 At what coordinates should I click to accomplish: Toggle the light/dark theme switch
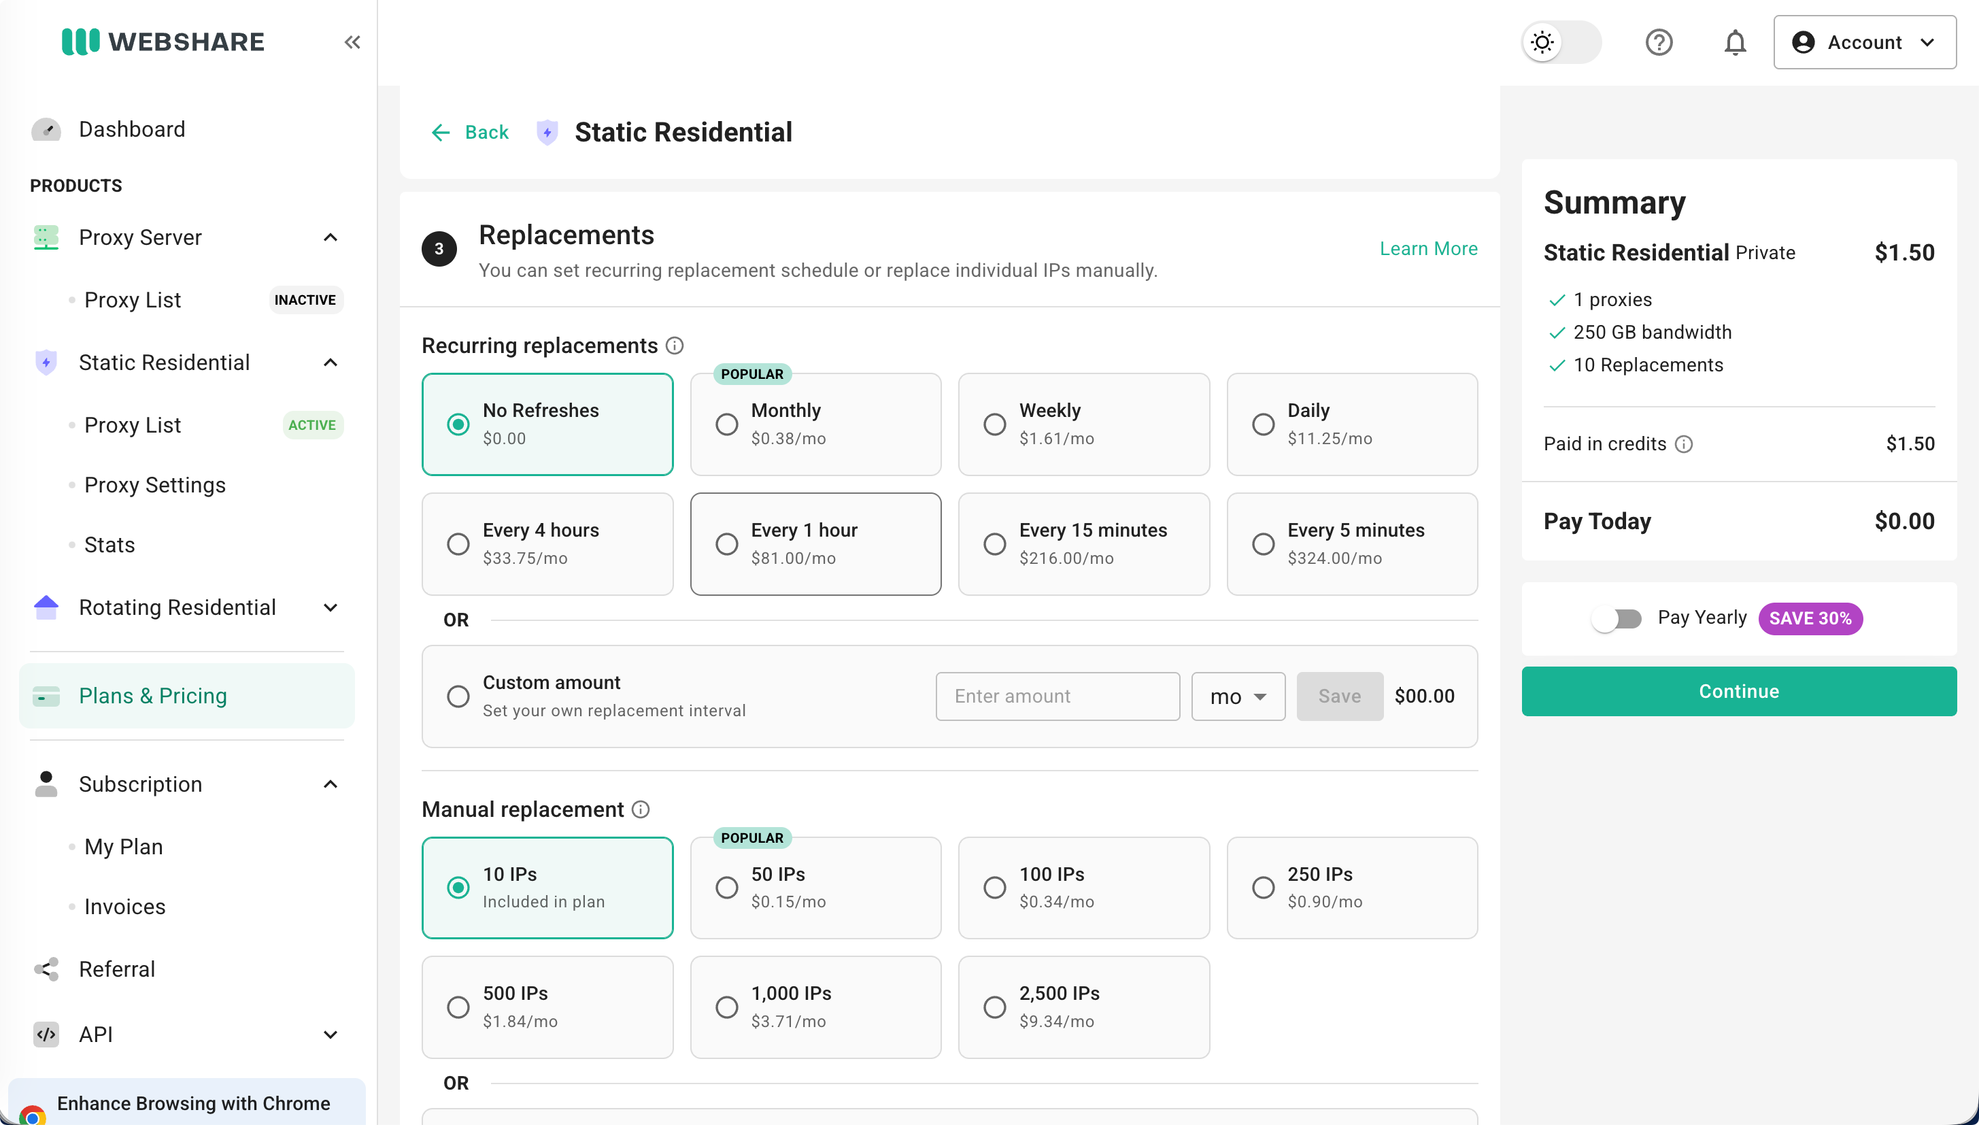tap(1561, 42)
